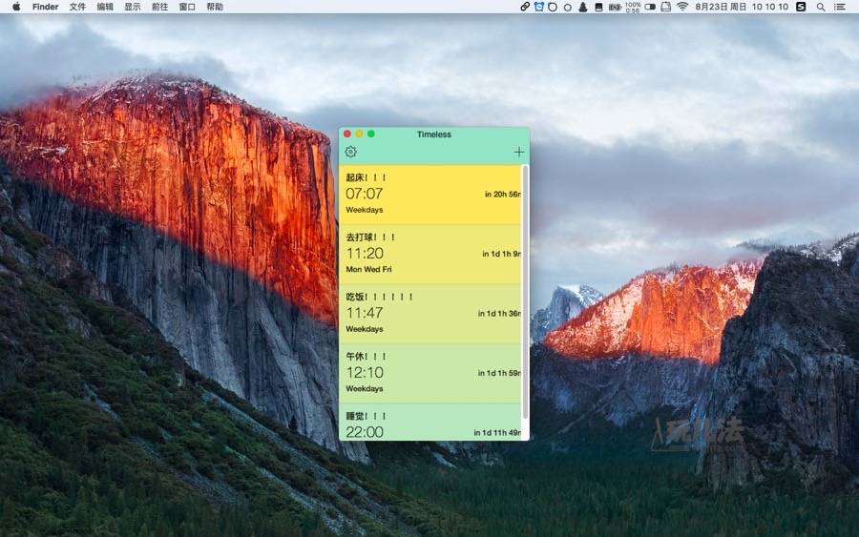Click the paperclip icon in menu bar
859x537 pixels.
[x=525, y=7]
